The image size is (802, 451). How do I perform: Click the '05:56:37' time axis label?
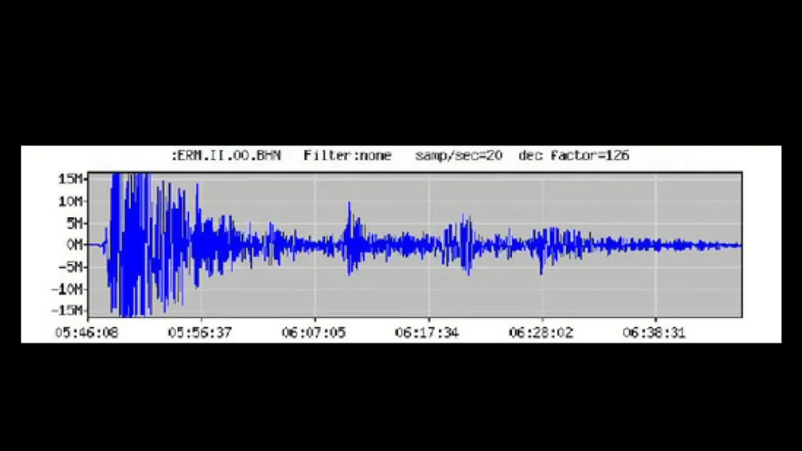tap(200, 333)
